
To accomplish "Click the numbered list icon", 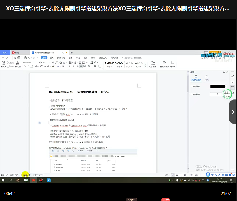I will click(75, 62).
